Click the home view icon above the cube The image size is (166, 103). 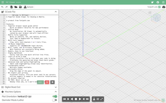pyautogui.click(x=150, y=13)
